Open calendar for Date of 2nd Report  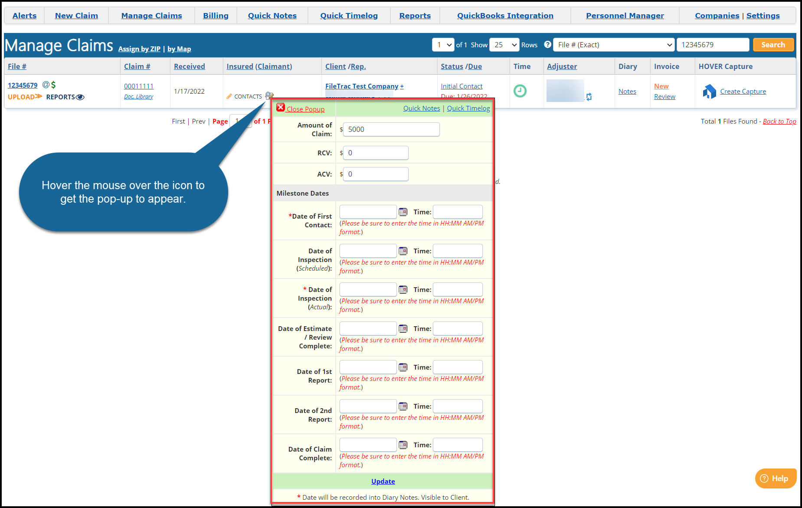[x=403, y=406]
